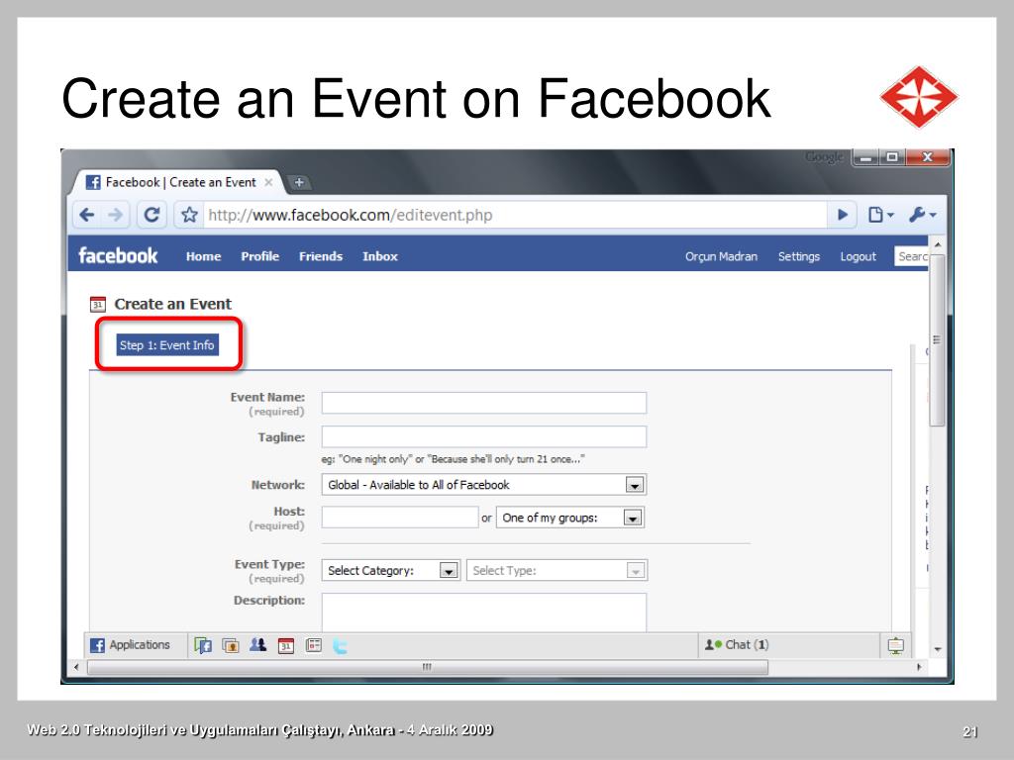Go to Home in Facebook nav
Screen dimensions: 1014x760
pos(203,256)
